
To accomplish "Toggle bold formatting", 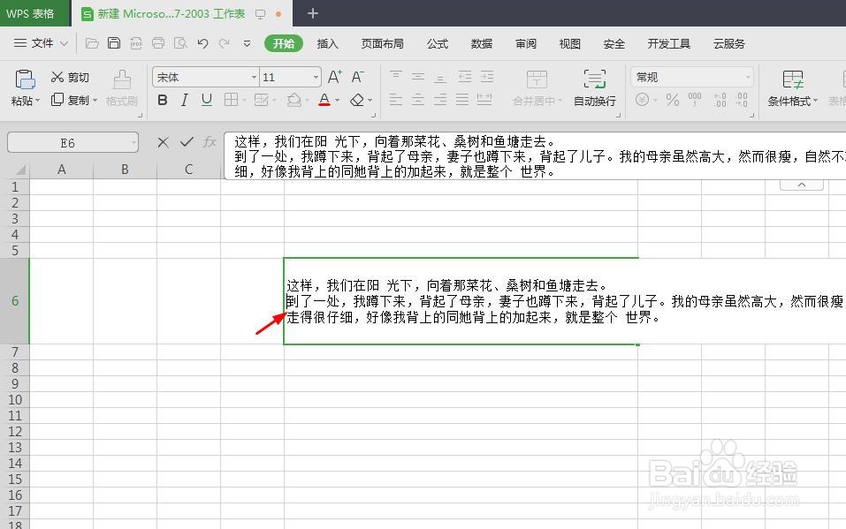I will pos(162,100).
